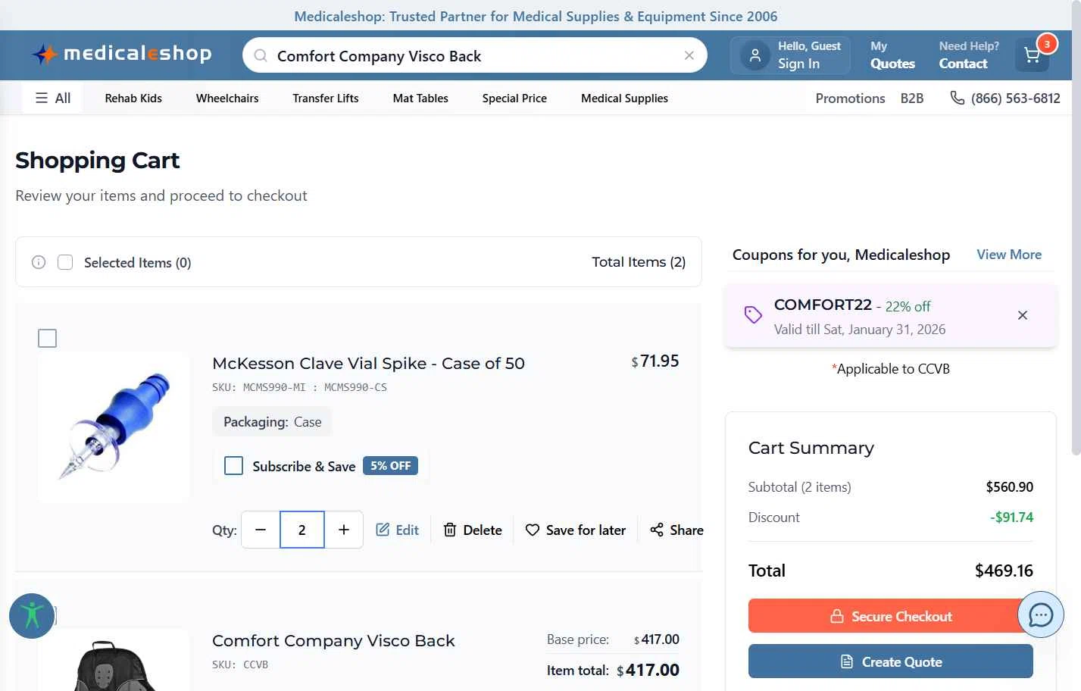Click the Secure Checkout button
This screenshot has width=1081, height=691.
[x=891, y=616]
